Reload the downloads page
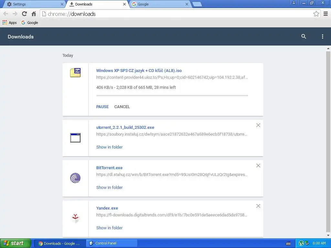The image size is (331, 248). (x=24, y=14)
